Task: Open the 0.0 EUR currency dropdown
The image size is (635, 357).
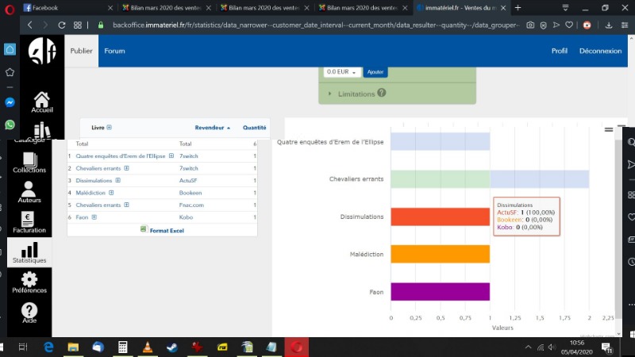Action: tap(343, 72)
